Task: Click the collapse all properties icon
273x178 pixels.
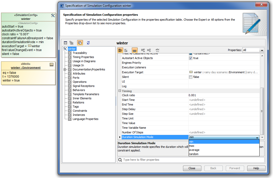Action: [149, 50]
